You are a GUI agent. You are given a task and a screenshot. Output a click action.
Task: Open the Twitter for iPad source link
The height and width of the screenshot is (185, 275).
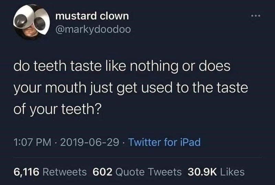pos(165,142)
